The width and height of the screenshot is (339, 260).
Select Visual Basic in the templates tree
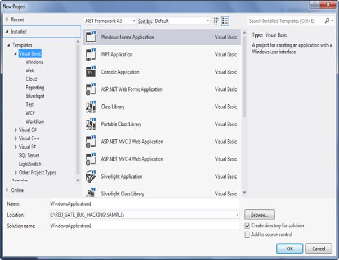(x=30, y=53)
